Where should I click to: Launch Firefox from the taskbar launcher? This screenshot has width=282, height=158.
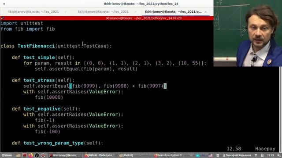point(31,155)
